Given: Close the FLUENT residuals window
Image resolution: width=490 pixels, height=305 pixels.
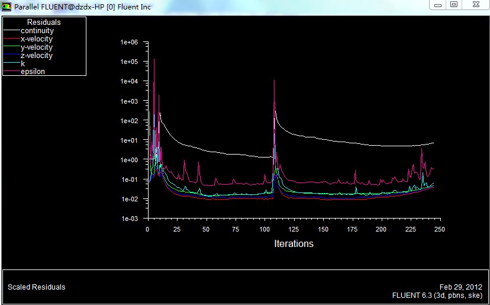Looking at the screenshot, I should click(475, 5).
